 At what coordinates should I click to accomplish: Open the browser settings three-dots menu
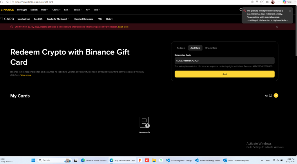click(278, 2)
